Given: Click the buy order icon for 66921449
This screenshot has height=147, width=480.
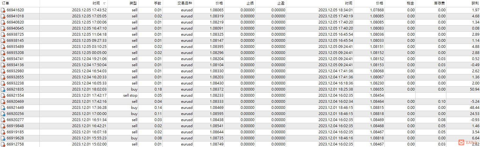Looking at the screenshot, I should 3,108.
